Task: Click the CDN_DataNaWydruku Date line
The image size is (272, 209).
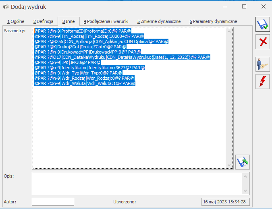Action: pos(122,57)
